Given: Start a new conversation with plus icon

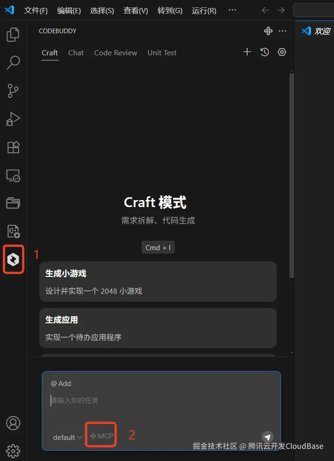Looking at the screenshot, I should [247, 52].
